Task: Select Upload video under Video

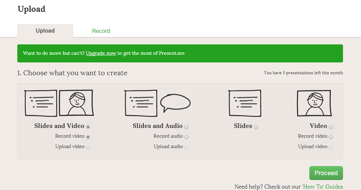Action: 331,147
